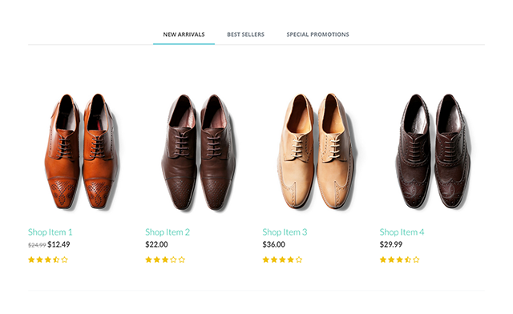This screenshot has width=513, height=314.
Task: Click the third star under Shop Item 2
Action: 165,260
